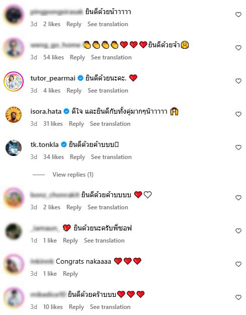The height and width of the screenshot is (315, 246).
Task: Open the tk.tonkla username link
Action: pos(44,144)
